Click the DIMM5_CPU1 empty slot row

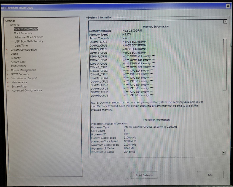pos(123,56)
